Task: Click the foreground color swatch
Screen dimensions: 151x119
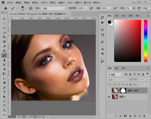Action: click(x=110, y=22)
